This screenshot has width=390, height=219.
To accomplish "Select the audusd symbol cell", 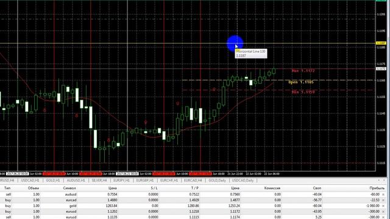I will [71, 195].
